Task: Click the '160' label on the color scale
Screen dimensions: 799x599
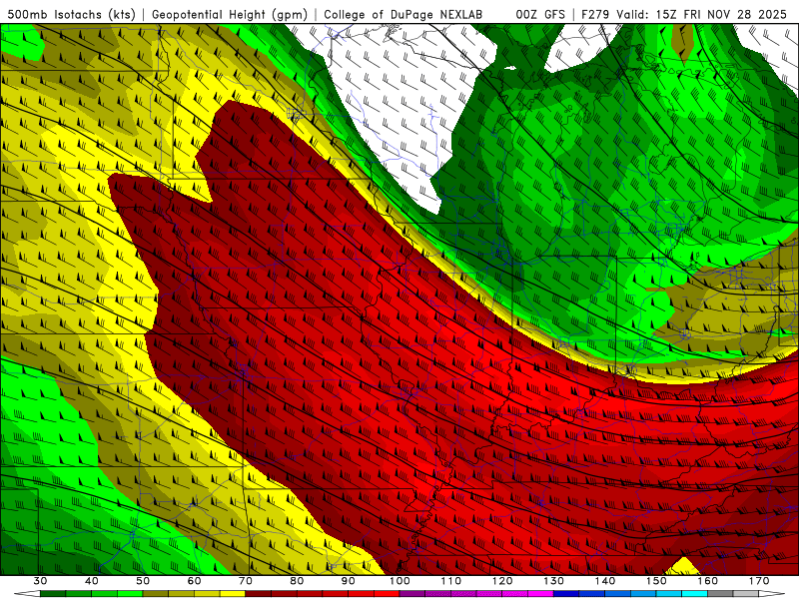Action: [x=708, y=581]
